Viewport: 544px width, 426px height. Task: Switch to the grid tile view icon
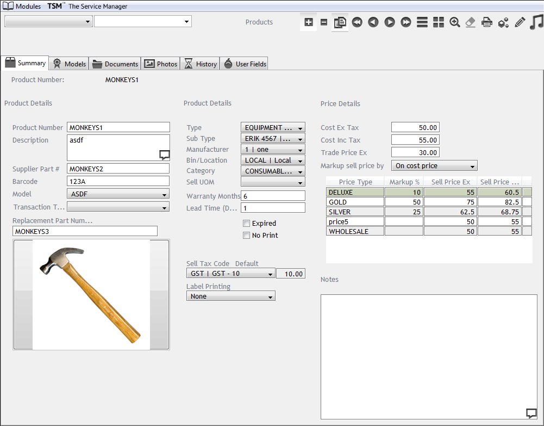point(439,22)
